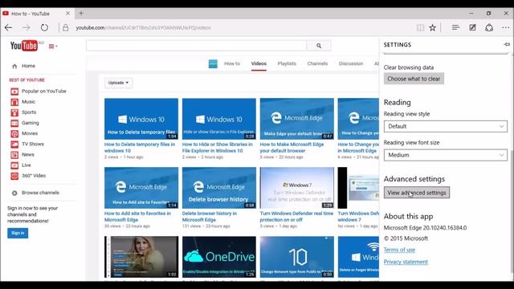514x289 pixels.
Task: Open a new tab with plus button
Action: (81, 14)
